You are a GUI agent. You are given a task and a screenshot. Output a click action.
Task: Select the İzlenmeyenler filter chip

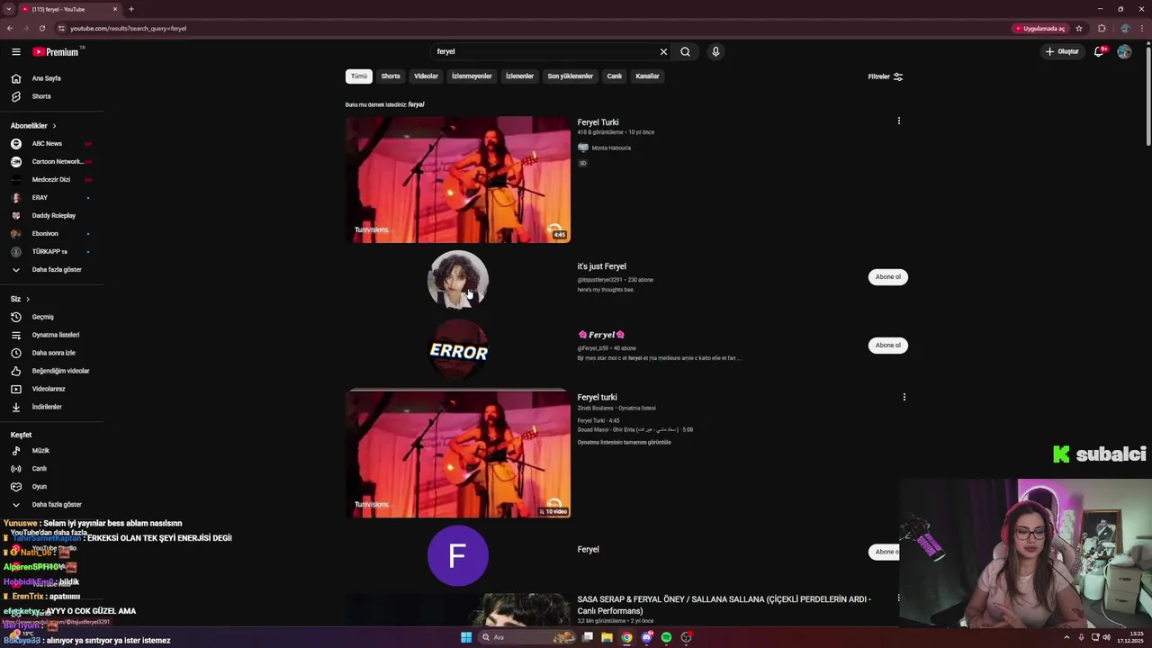click(472, 76)
